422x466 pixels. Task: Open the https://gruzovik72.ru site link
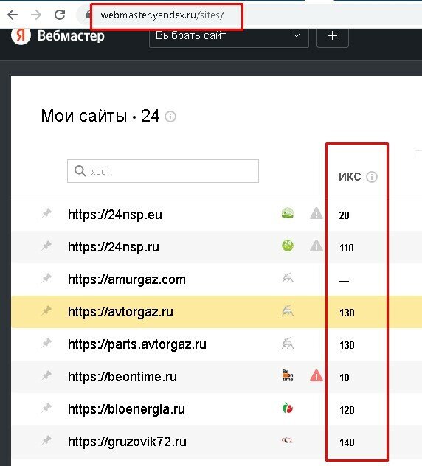point(128,442)
